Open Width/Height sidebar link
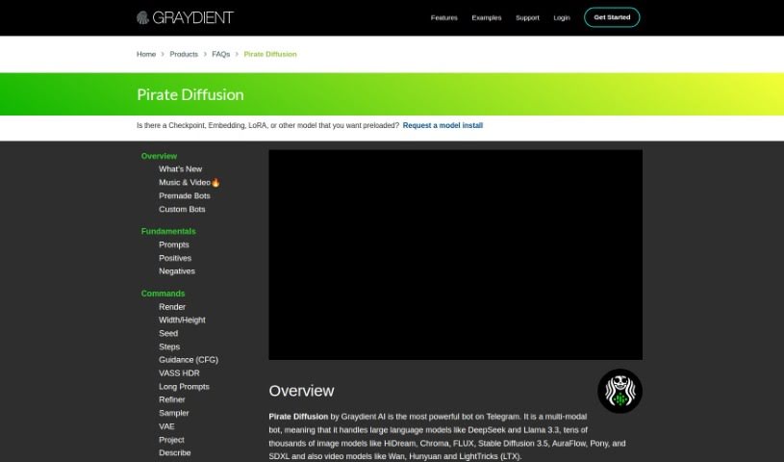 point(182,320)
